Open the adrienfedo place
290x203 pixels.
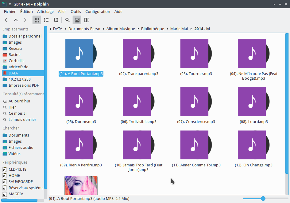tap(23, 67)
